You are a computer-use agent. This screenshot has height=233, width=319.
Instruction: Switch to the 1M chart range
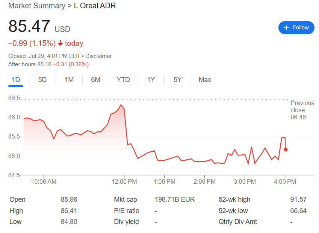[x=69, y=80]
